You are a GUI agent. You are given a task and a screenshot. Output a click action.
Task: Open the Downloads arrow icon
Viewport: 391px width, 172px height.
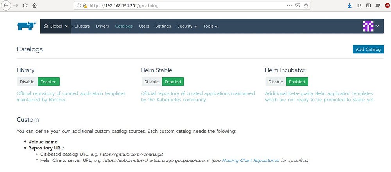(350, 5)
